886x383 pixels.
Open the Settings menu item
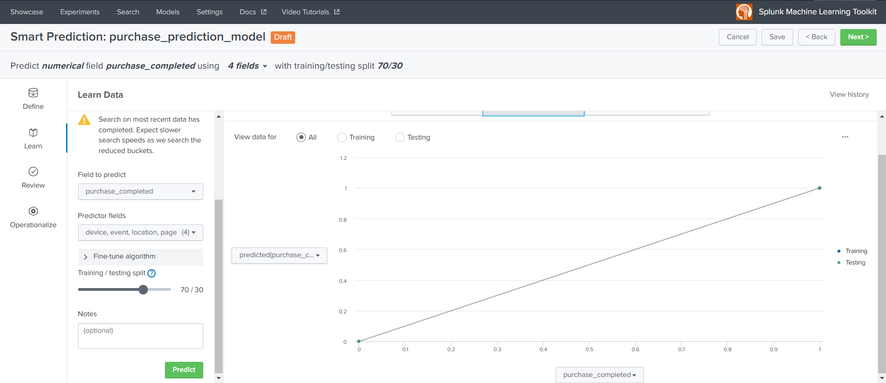[210, 12]
